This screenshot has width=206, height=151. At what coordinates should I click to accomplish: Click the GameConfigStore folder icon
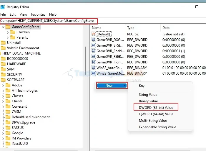8,27
